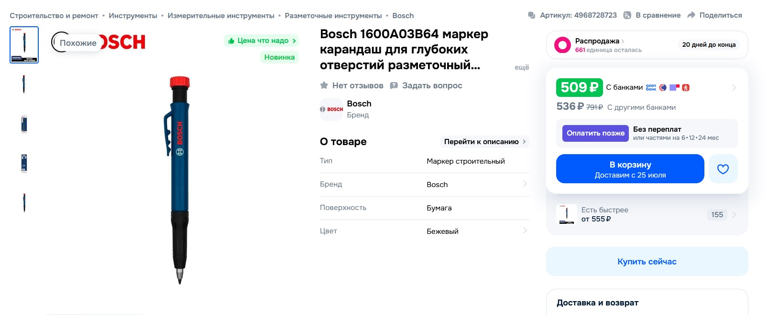
Task: Go to Измерительные инструменты category
Action: pos(221,15)
